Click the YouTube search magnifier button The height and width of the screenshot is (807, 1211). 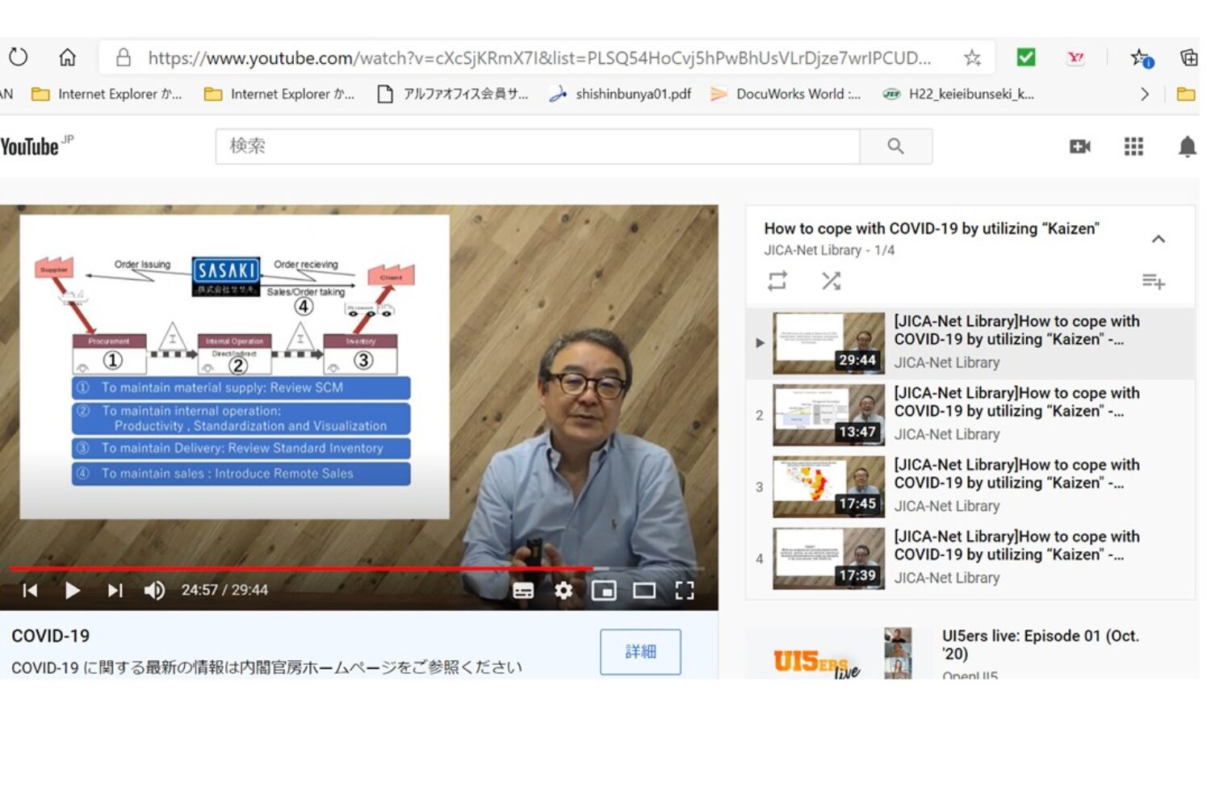point(895,146)
